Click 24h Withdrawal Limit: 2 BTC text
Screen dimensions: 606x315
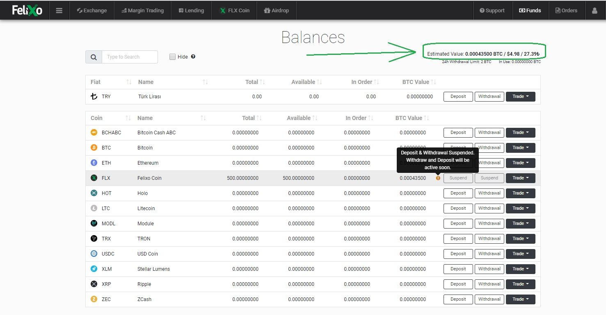click(467, 62)
